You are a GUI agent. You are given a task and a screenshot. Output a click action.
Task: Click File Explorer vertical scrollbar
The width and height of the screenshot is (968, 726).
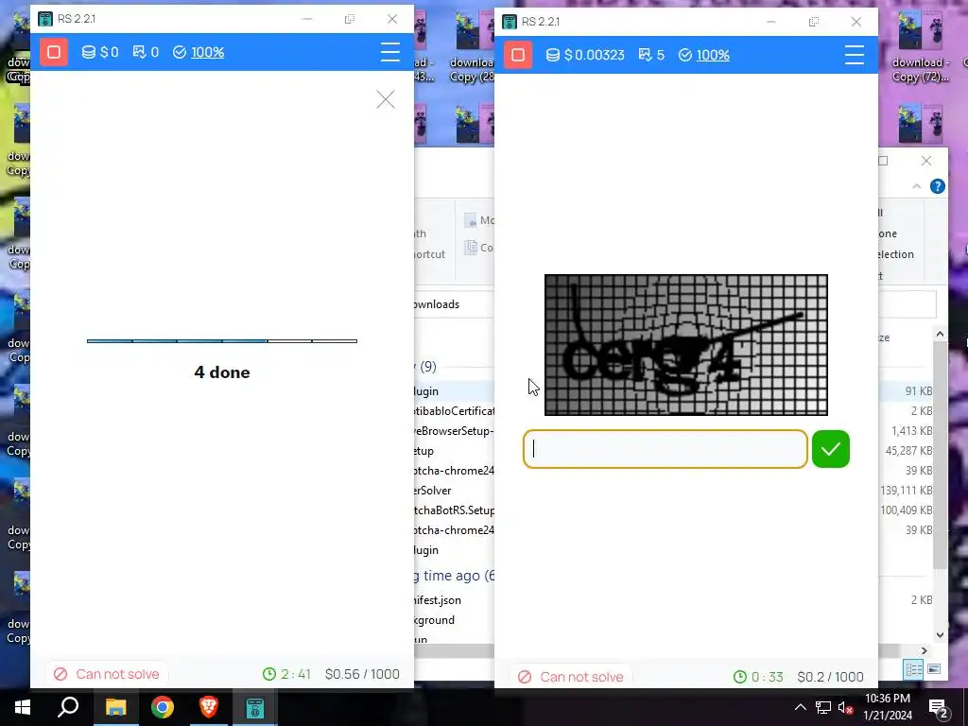click(x=940, y=454)
